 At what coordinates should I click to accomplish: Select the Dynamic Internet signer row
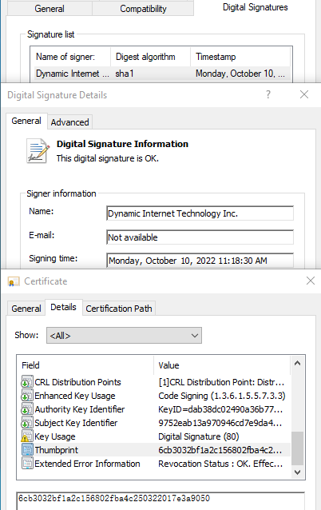click(x=161, y=74)
